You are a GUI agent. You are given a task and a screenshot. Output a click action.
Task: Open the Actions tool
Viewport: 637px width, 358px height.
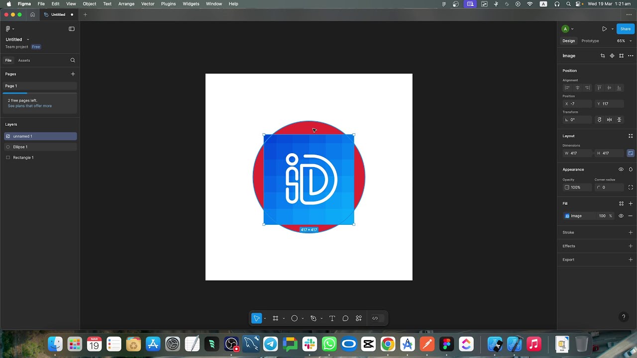[358, 318]
